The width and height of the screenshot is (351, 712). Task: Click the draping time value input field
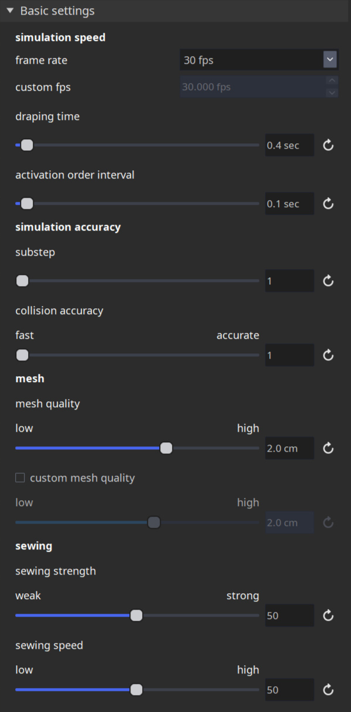pos(289,145)
